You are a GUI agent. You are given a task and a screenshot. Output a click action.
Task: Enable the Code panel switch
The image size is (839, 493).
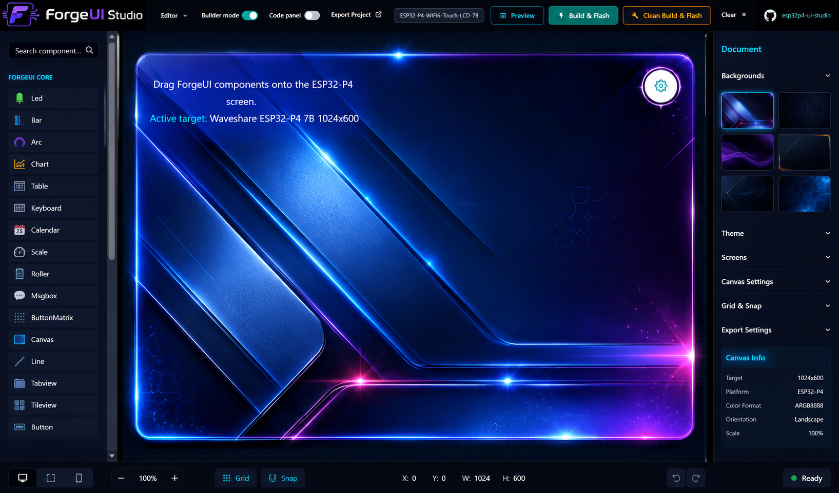pyautogui.click(x=312, y=15)
